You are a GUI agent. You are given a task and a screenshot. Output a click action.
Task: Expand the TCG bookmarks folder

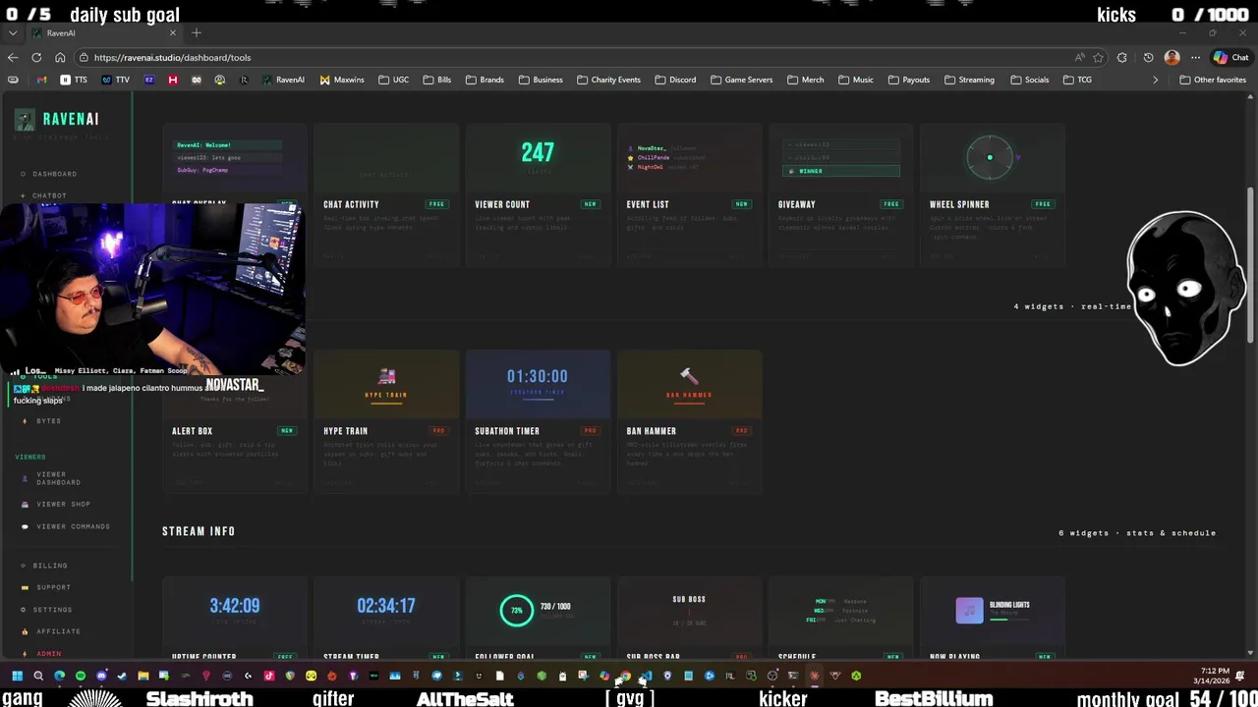coord(1077,80)
